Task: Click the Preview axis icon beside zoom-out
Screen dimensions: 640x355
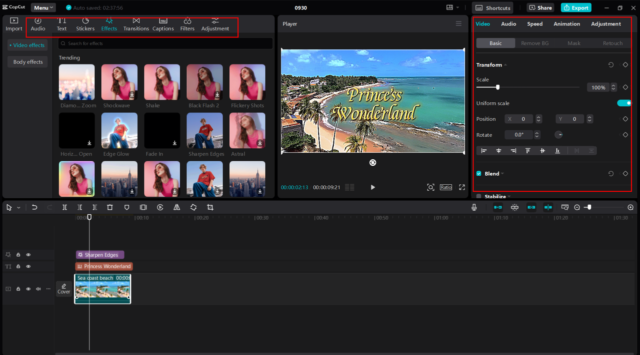Action: click(x=565, y=207)
